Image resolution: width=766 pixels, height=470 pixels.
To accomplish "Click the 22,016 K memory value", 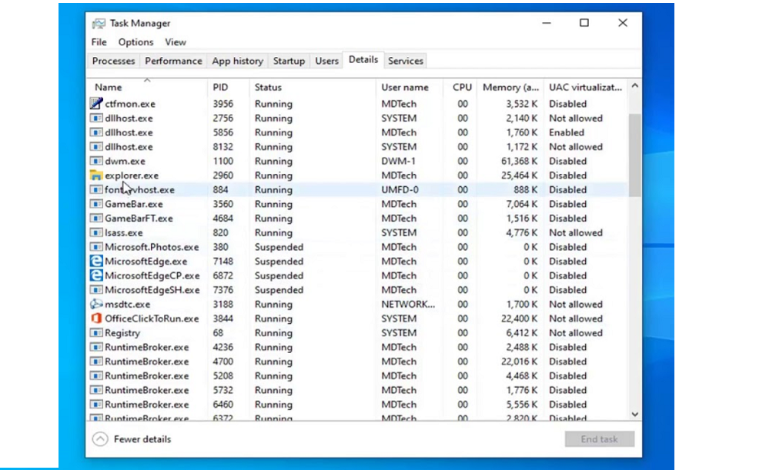I will [519, 362].
